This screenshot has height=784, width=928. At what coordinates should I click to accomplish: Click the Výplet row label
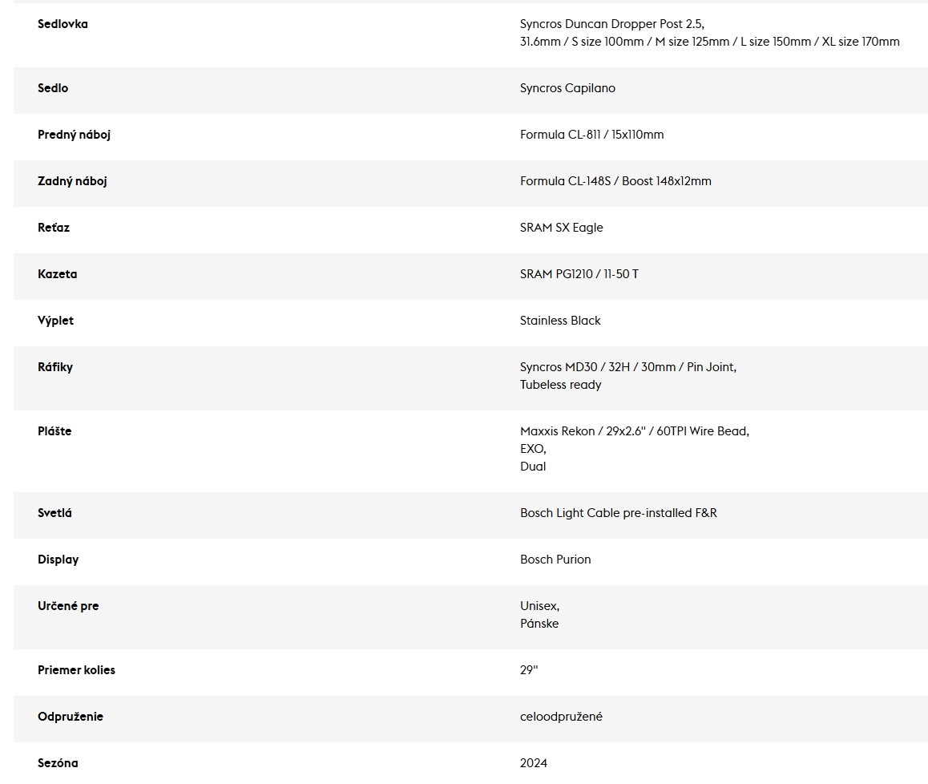point(55,321)
